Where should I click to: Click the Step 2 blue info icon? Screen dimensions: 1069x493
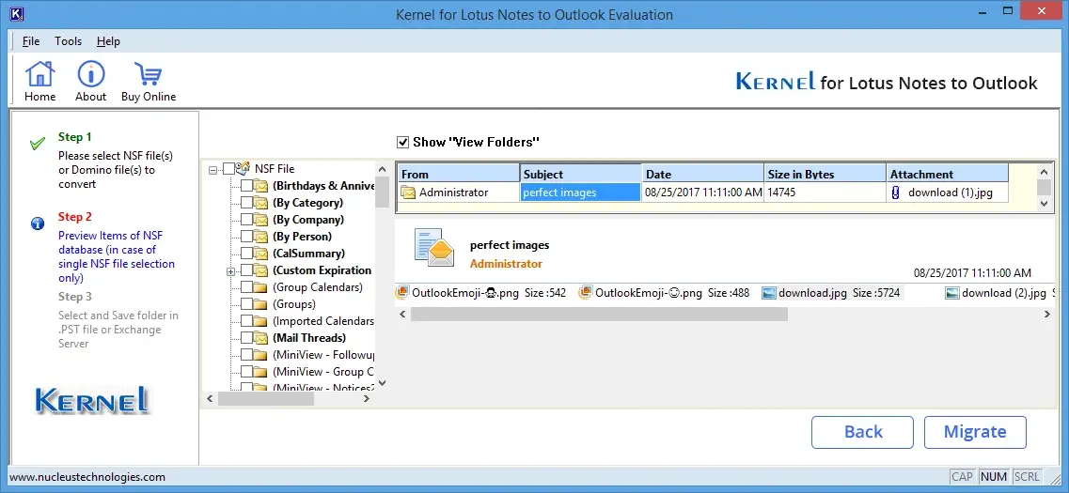(x=38, y=223)
